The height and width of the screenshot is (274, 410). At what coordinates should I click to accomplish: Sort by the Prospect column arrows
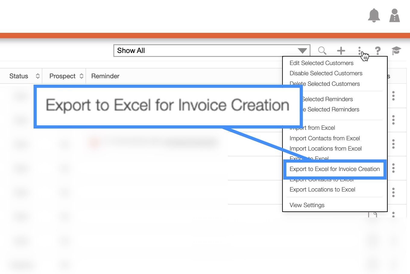(81, 76)
